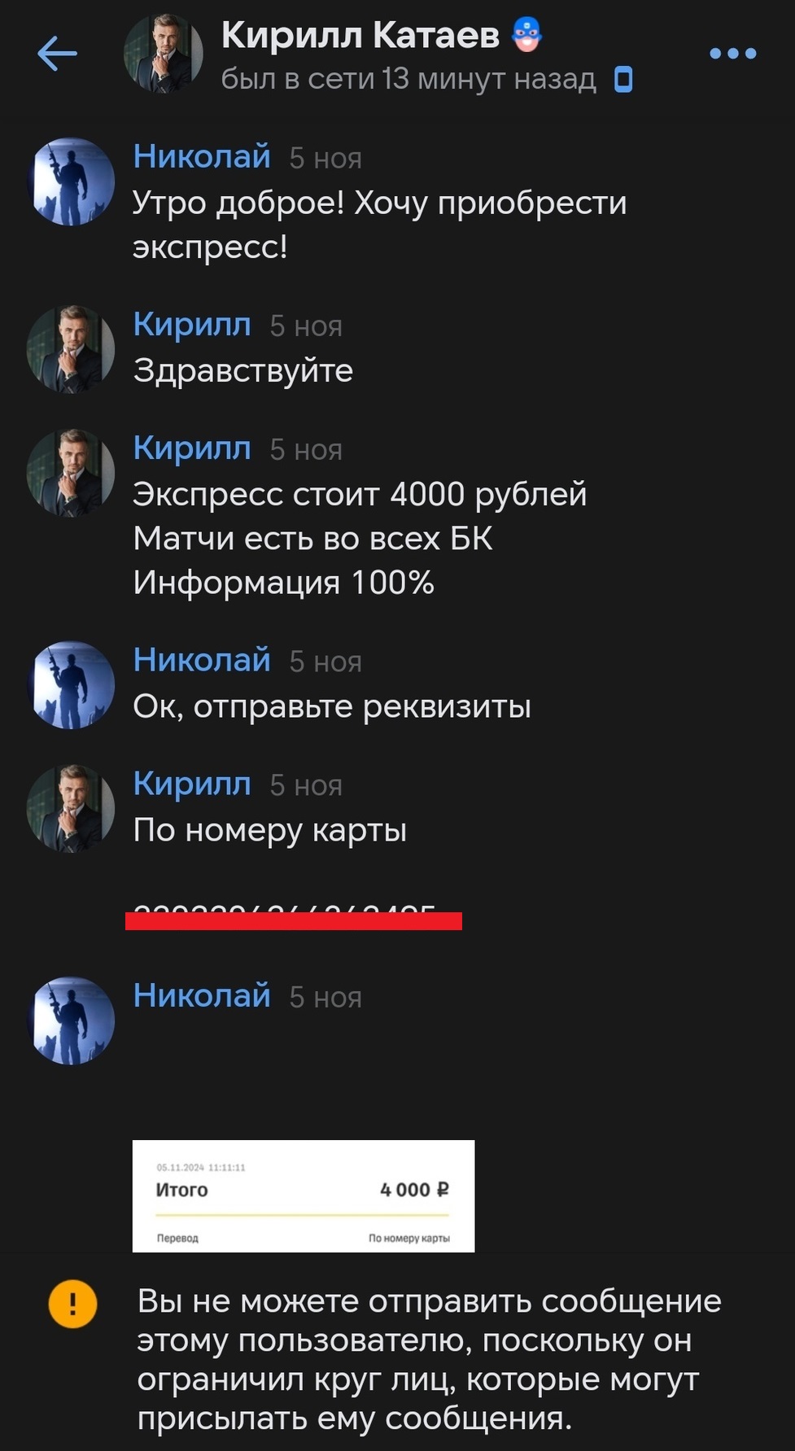Tap Николай's avatar beside 'Ок, отправьте реквизиты'
795x1451 pixels.
(71, 684)
